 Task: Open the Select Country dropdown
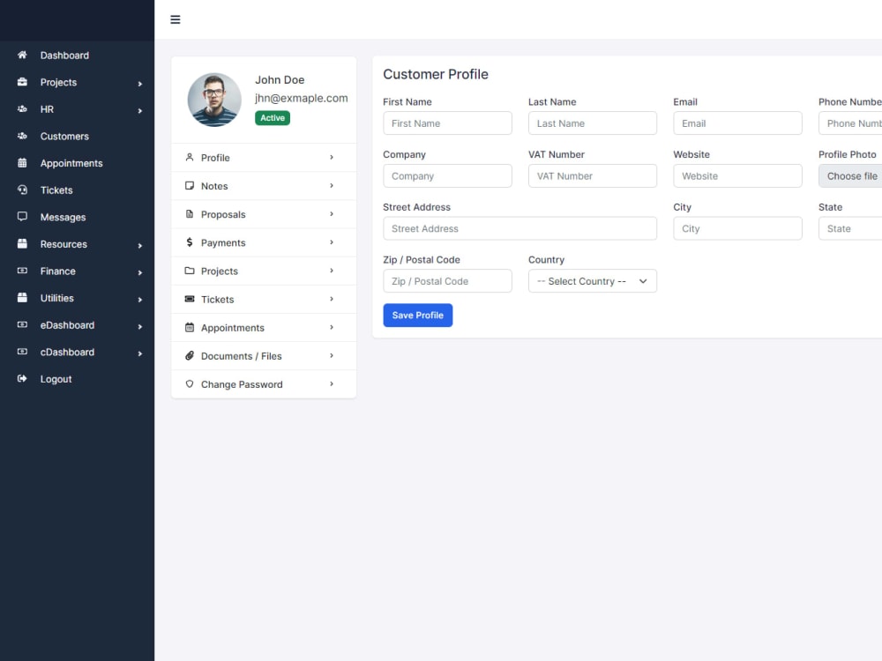592,281
